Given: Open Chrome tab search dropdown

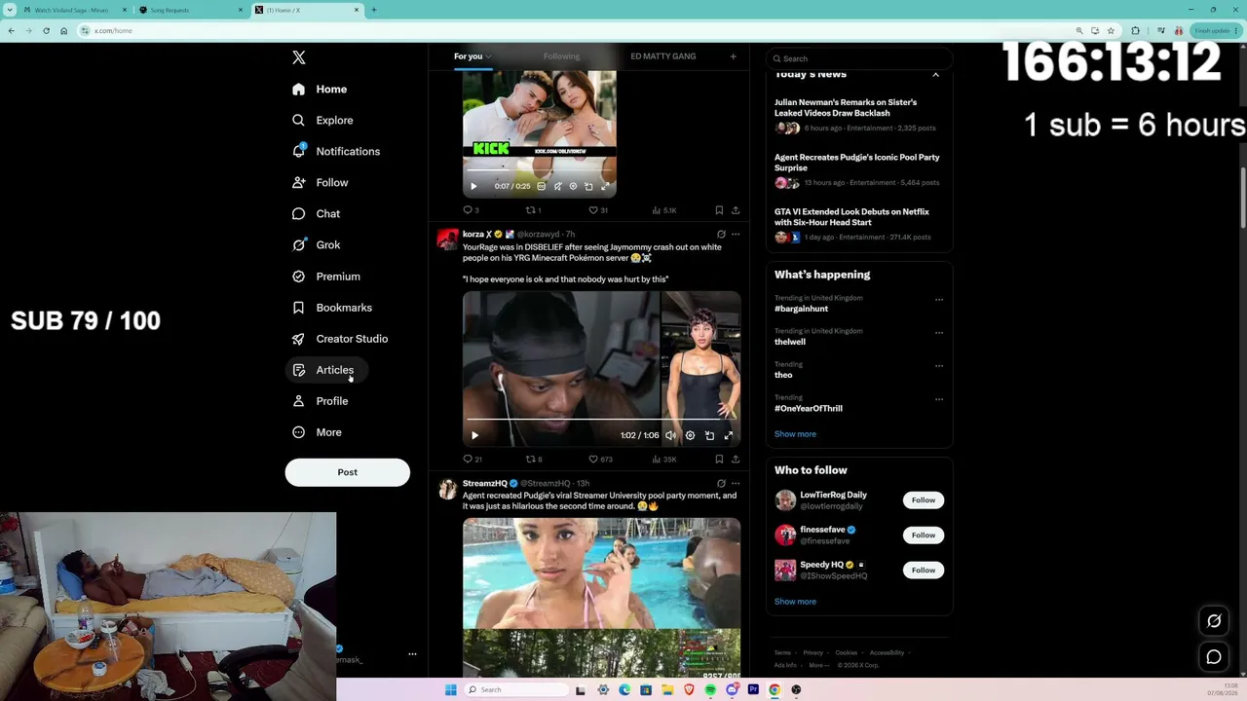Looking at the screenshot, I should click(11, 10).
